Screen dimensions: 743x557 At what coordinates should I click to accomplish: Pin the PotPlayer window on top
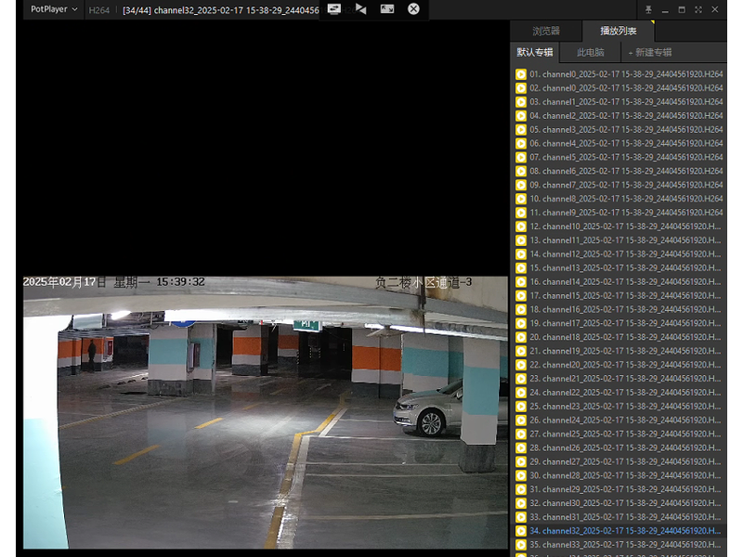tap(648, 9)
